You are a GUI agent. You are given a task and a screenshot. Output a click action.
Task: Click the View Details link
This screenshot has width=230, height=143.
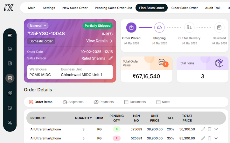[97, 41]
